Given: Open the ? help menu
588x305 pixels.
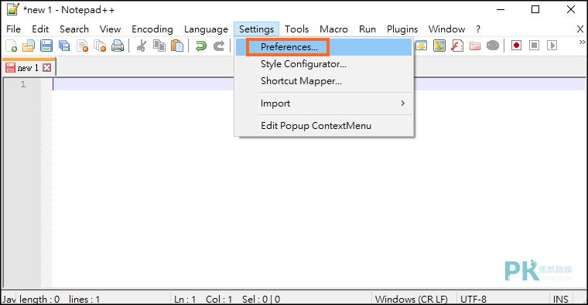Looking at the screenshot, I should pyautogui.click(x=478, y=29).
